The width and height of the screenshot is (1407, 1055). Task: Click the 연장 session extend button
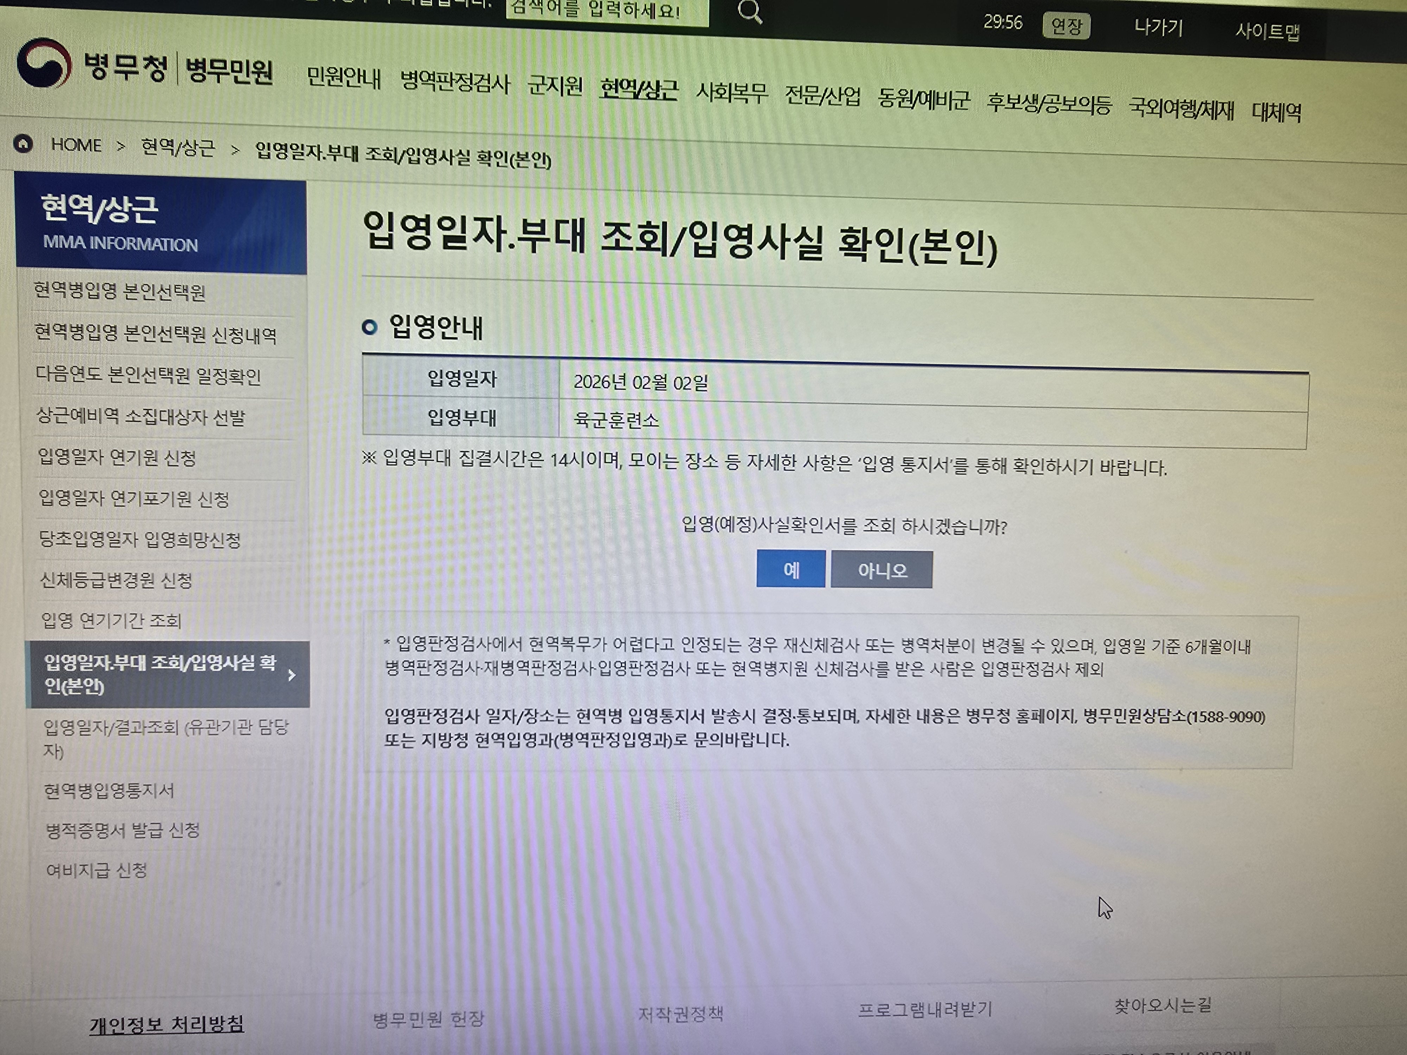1066,26
